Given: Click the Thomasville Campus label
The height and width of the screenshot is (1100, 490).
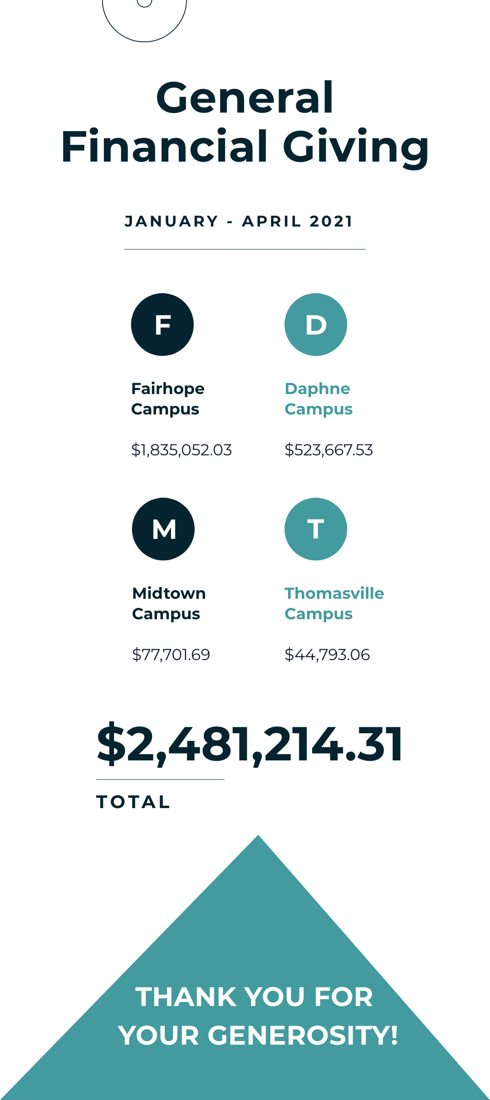Looking at the screenshot, I should (334, 603).
